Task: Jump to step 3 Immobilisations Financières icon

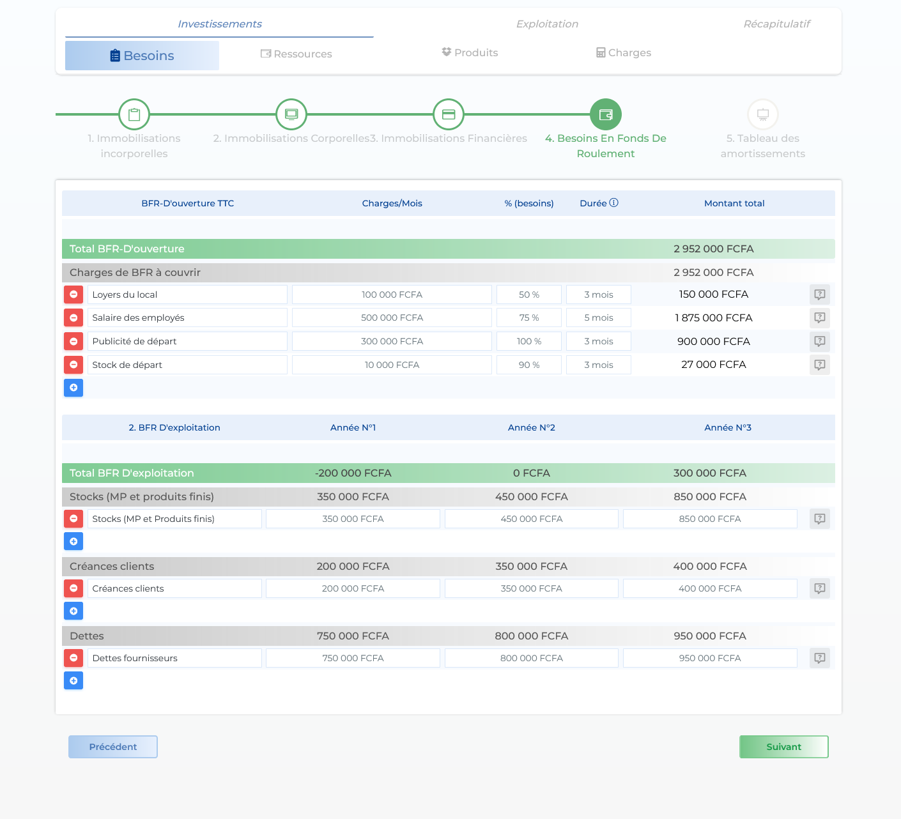Action: (x=449, y=114)
